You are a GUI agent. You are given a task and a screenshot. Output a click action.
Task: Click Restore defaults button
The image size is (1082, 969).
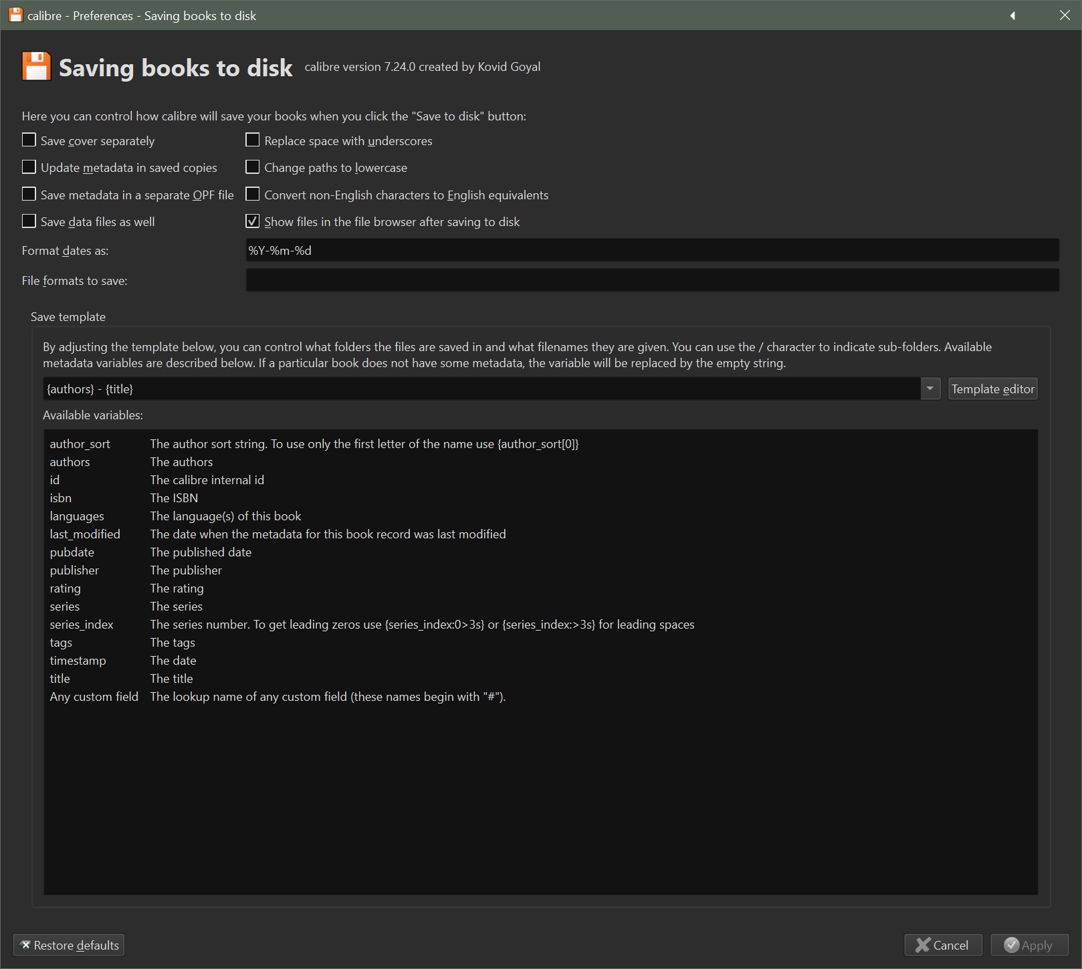tap(69, 945)
